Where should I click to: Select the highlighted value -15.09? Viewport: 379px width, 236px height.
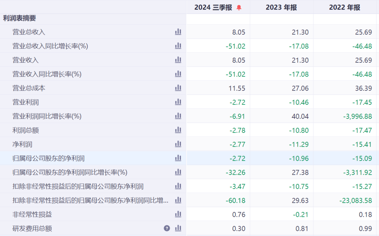361,158
